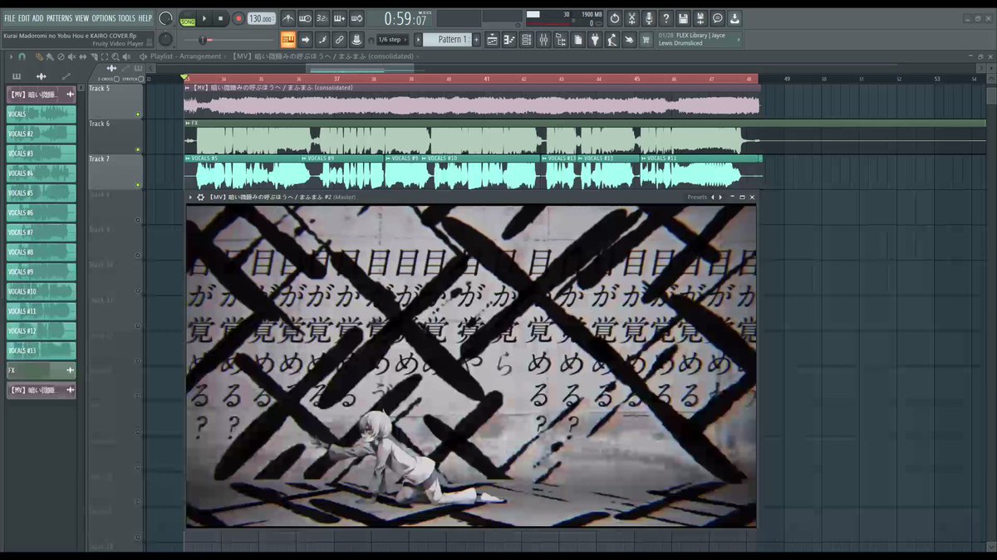Click the note/clip grouping stamp icon
Screen dimensions: 997x560
tap(356, 39)
